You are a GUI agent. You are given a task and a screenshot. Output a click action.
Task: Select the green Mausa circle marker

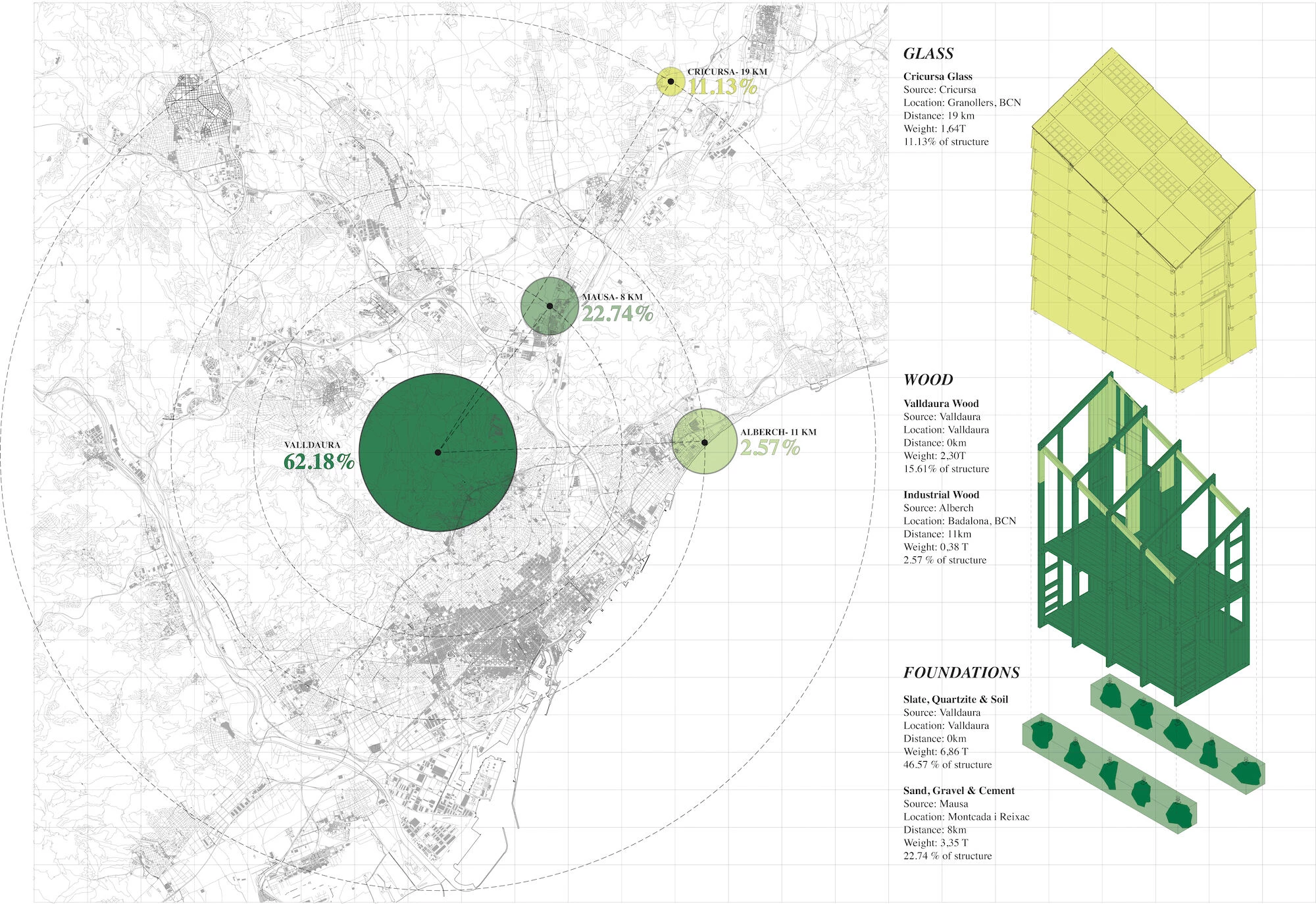point(549,306)
